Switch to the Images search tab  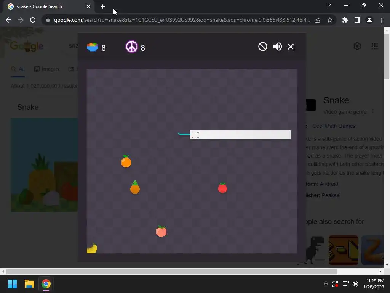tap(46, 69)
